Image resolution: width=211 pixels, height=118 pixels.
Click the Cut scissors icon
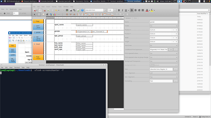45,10
